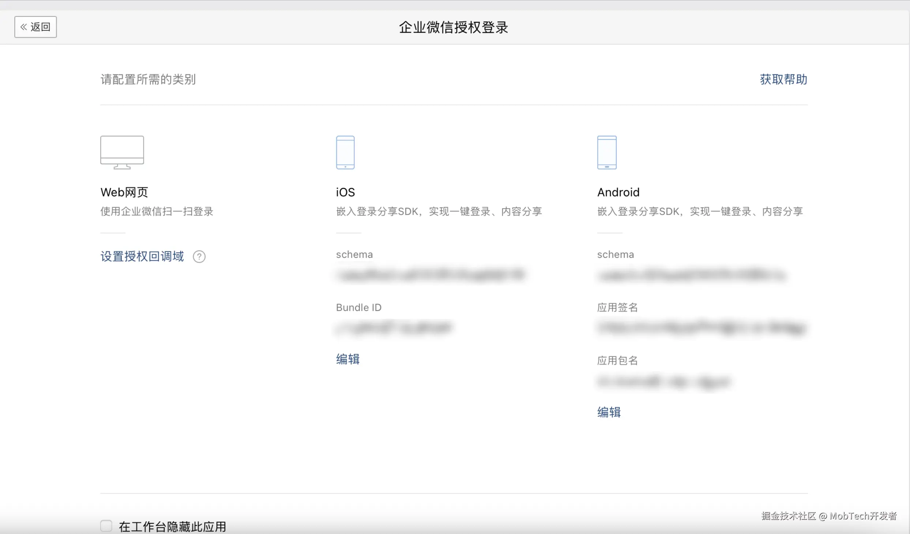Click the Android section heading

[x=618, y=192]
